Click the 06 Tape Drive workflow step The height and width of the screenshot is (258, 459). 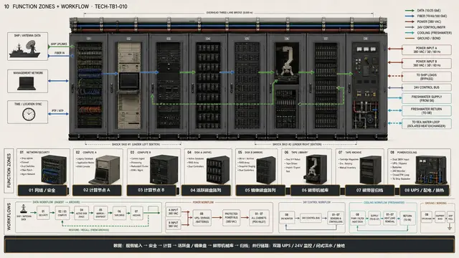pos(119,213)
